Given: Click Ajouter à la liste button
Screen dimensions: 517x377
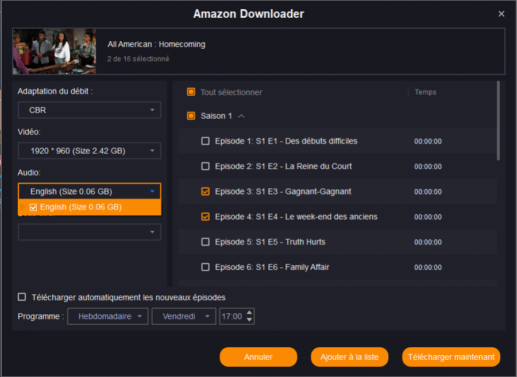Looking at the screenshot, I should (x=349, y=357).
